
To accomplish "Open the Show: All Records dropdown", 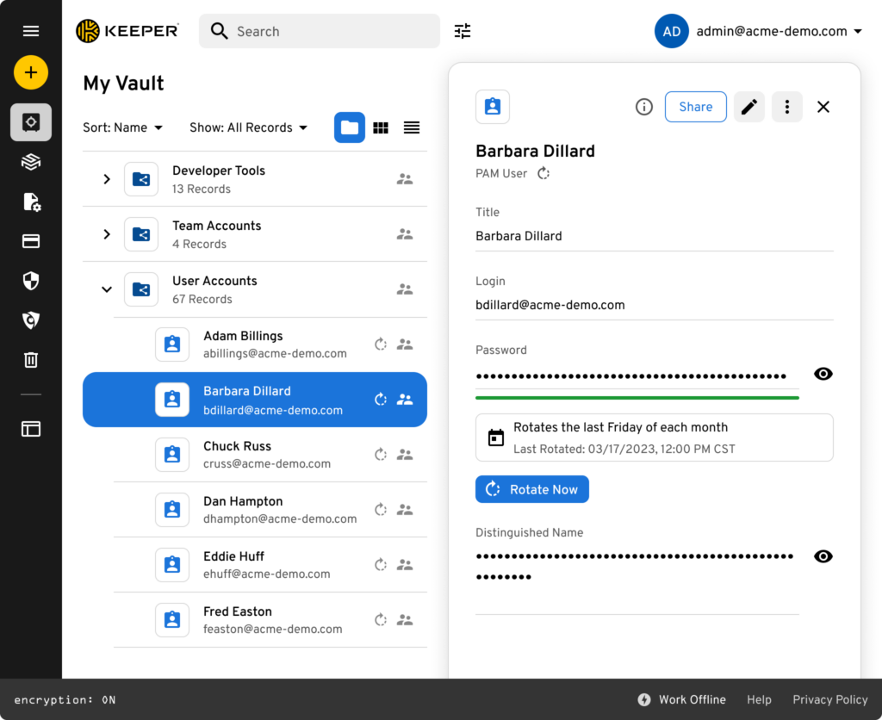I will [x=248, y=127].
